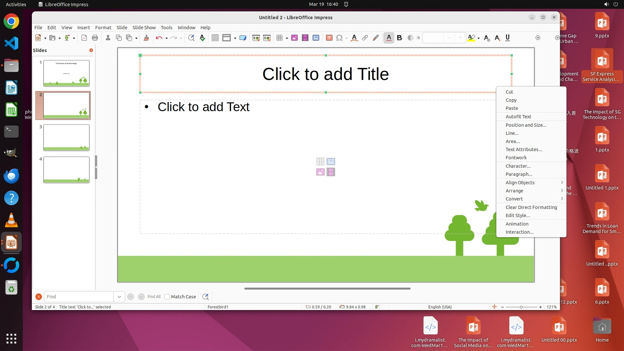Toggle the Match Case checkbox
Image resolution: width=624 pixels, height=351 pixels.
(167, 297)
